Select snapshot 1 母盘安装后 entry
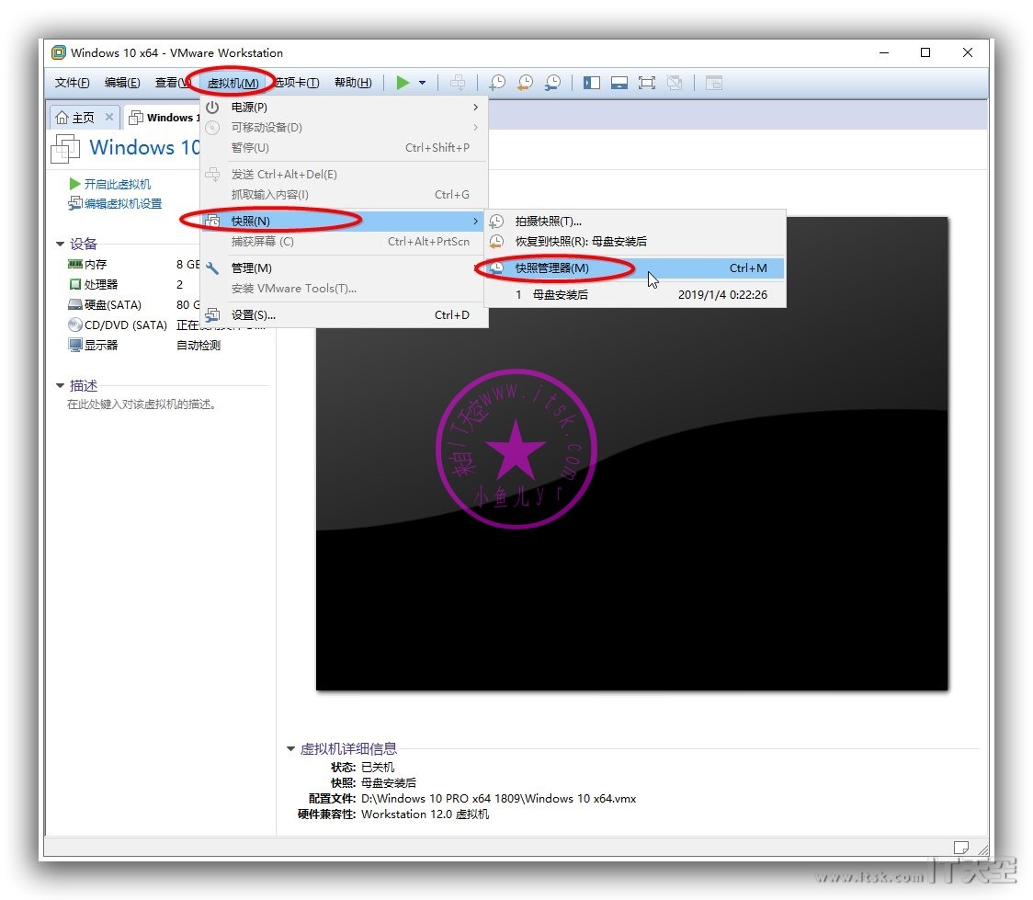The width and height of the screenshot is (1033, 900). click(x=635, y=294)
